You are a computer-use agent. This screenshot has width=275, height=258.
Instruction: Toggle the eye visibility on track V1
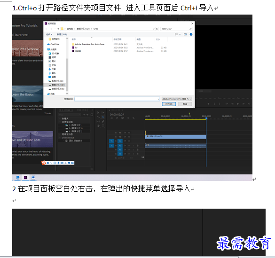pyautogui.click(x=129, y=141)
